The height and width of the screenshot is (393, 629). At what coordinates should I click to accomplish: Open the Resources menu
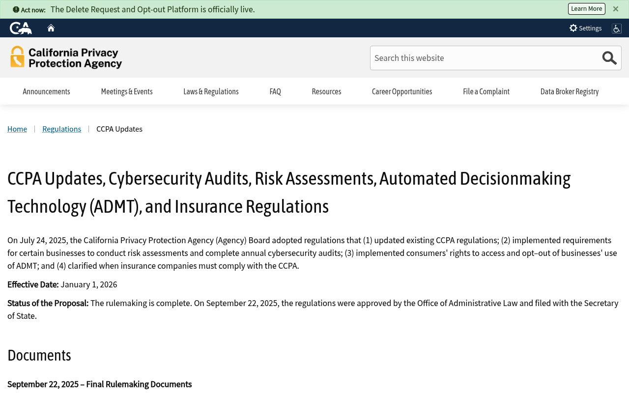pos(326,91)
